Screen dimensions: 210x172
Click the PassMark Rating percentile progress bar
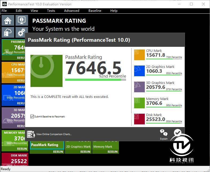[x=95, y=80]
